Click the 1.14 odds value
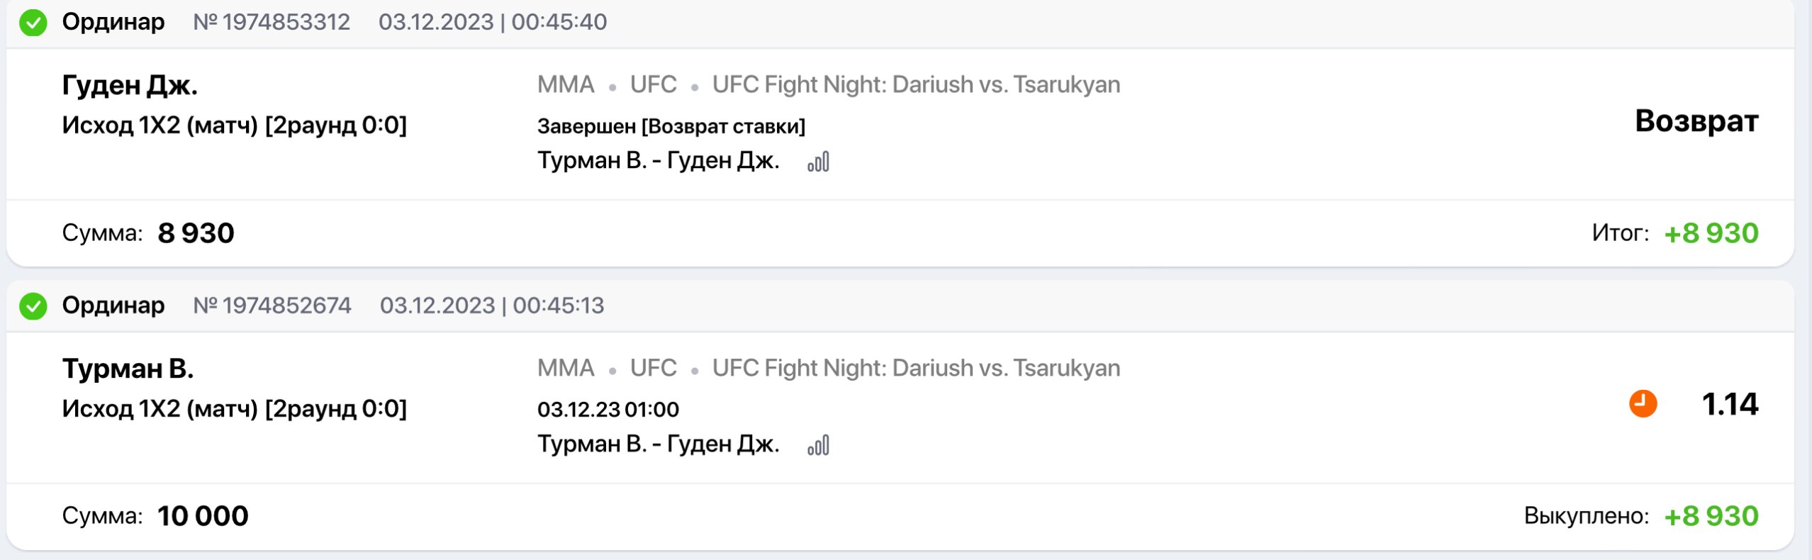 [1729, 404]
